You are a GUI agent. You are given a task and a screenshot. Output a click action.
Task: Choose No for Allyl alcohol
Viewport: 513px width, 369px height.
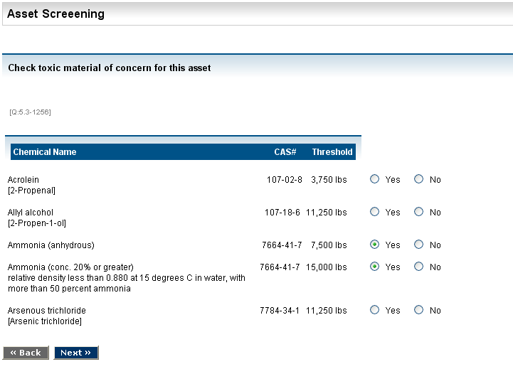pos(418,212)
